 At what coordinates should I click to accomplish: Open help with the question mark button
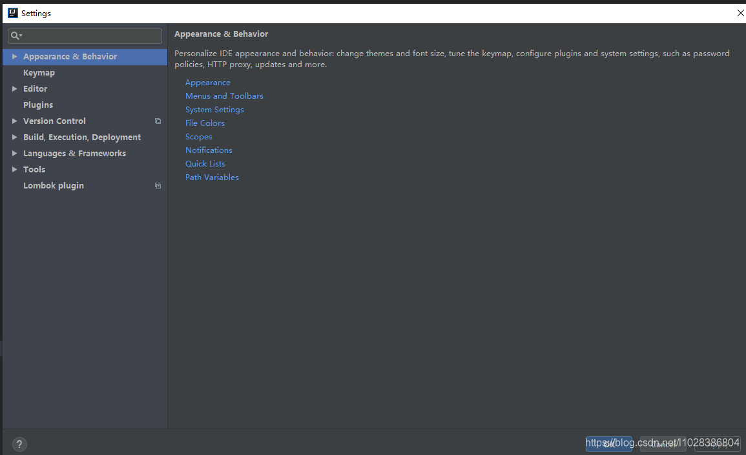(19, 444)
